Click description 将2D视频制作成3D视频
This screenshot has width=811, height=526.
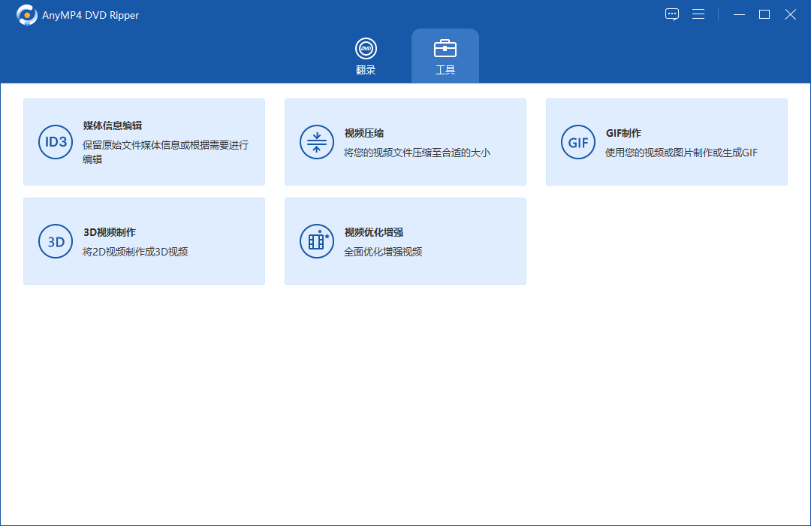point(135,252)
